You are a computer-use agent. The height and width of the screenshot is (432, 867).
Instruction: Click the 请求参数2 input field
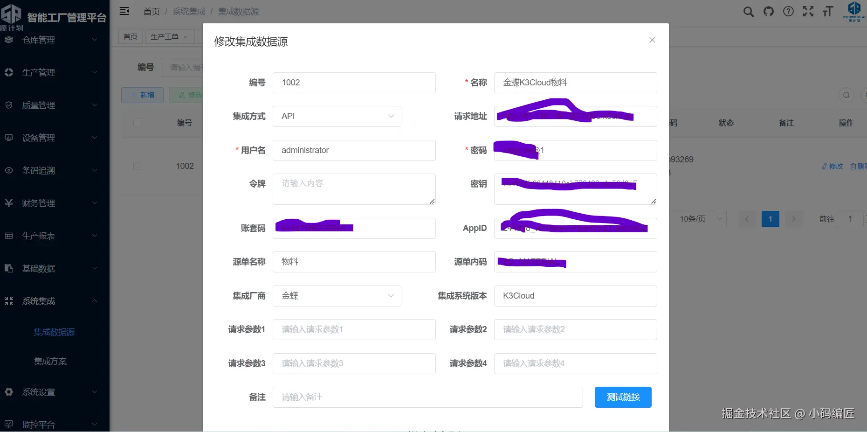tap(576, 329)
